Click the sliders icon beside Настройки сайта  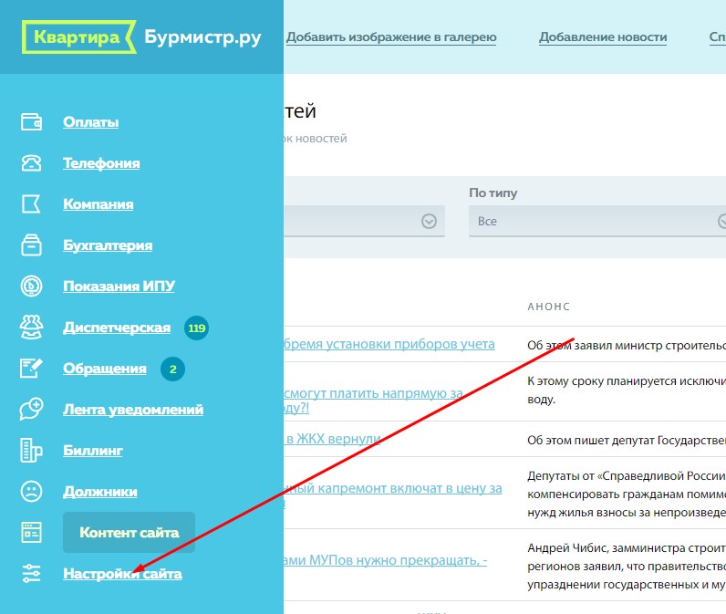pos(31,573)
